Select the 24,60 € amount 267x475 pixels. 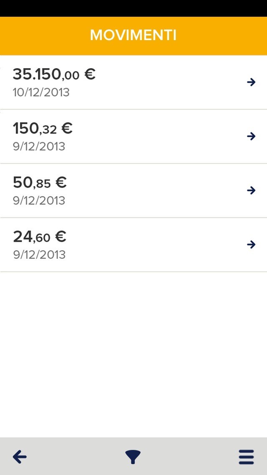point(40,237)
